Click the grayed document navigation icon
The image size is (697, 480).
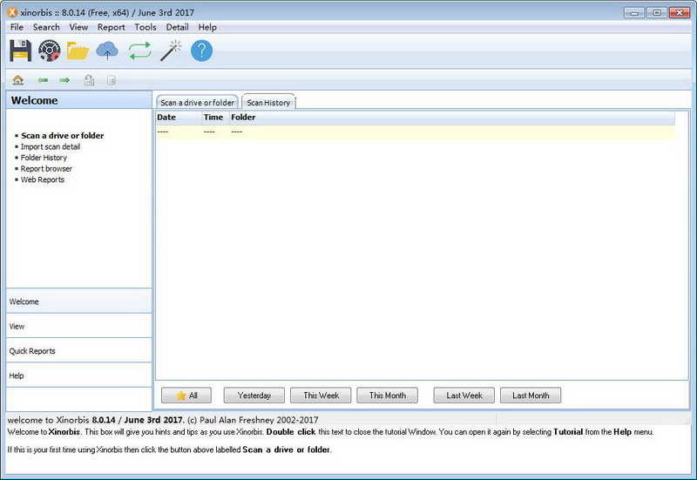tap(112, 80)
